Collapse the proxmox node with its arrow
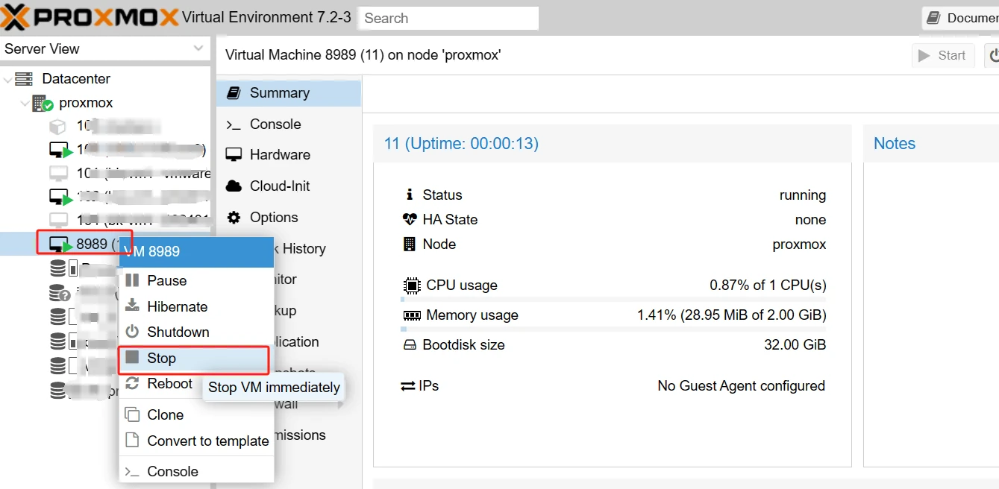999x489 pixels. coord(25,103)
